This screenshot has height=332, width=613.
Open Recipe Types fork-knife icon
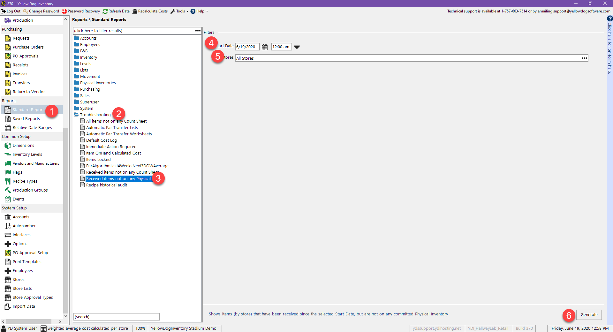tap(8, 181)
